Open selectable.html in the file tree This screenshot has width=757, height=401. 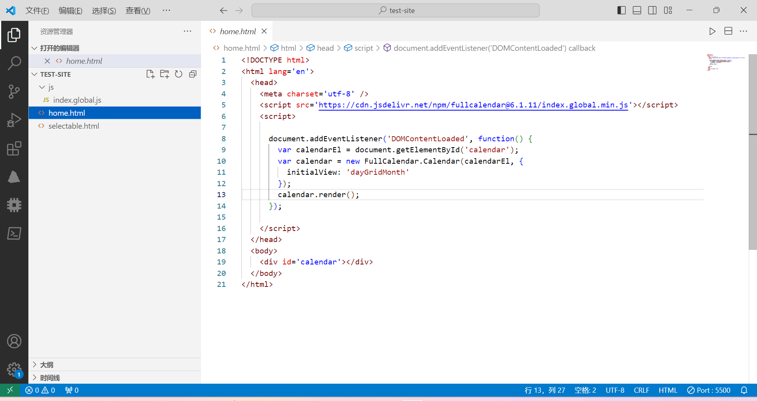[x=115, y=126]
